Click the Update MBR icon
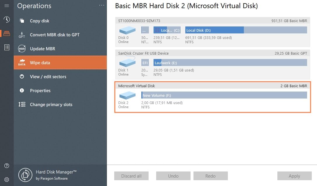317x186 pixels. tap(22, 49)
